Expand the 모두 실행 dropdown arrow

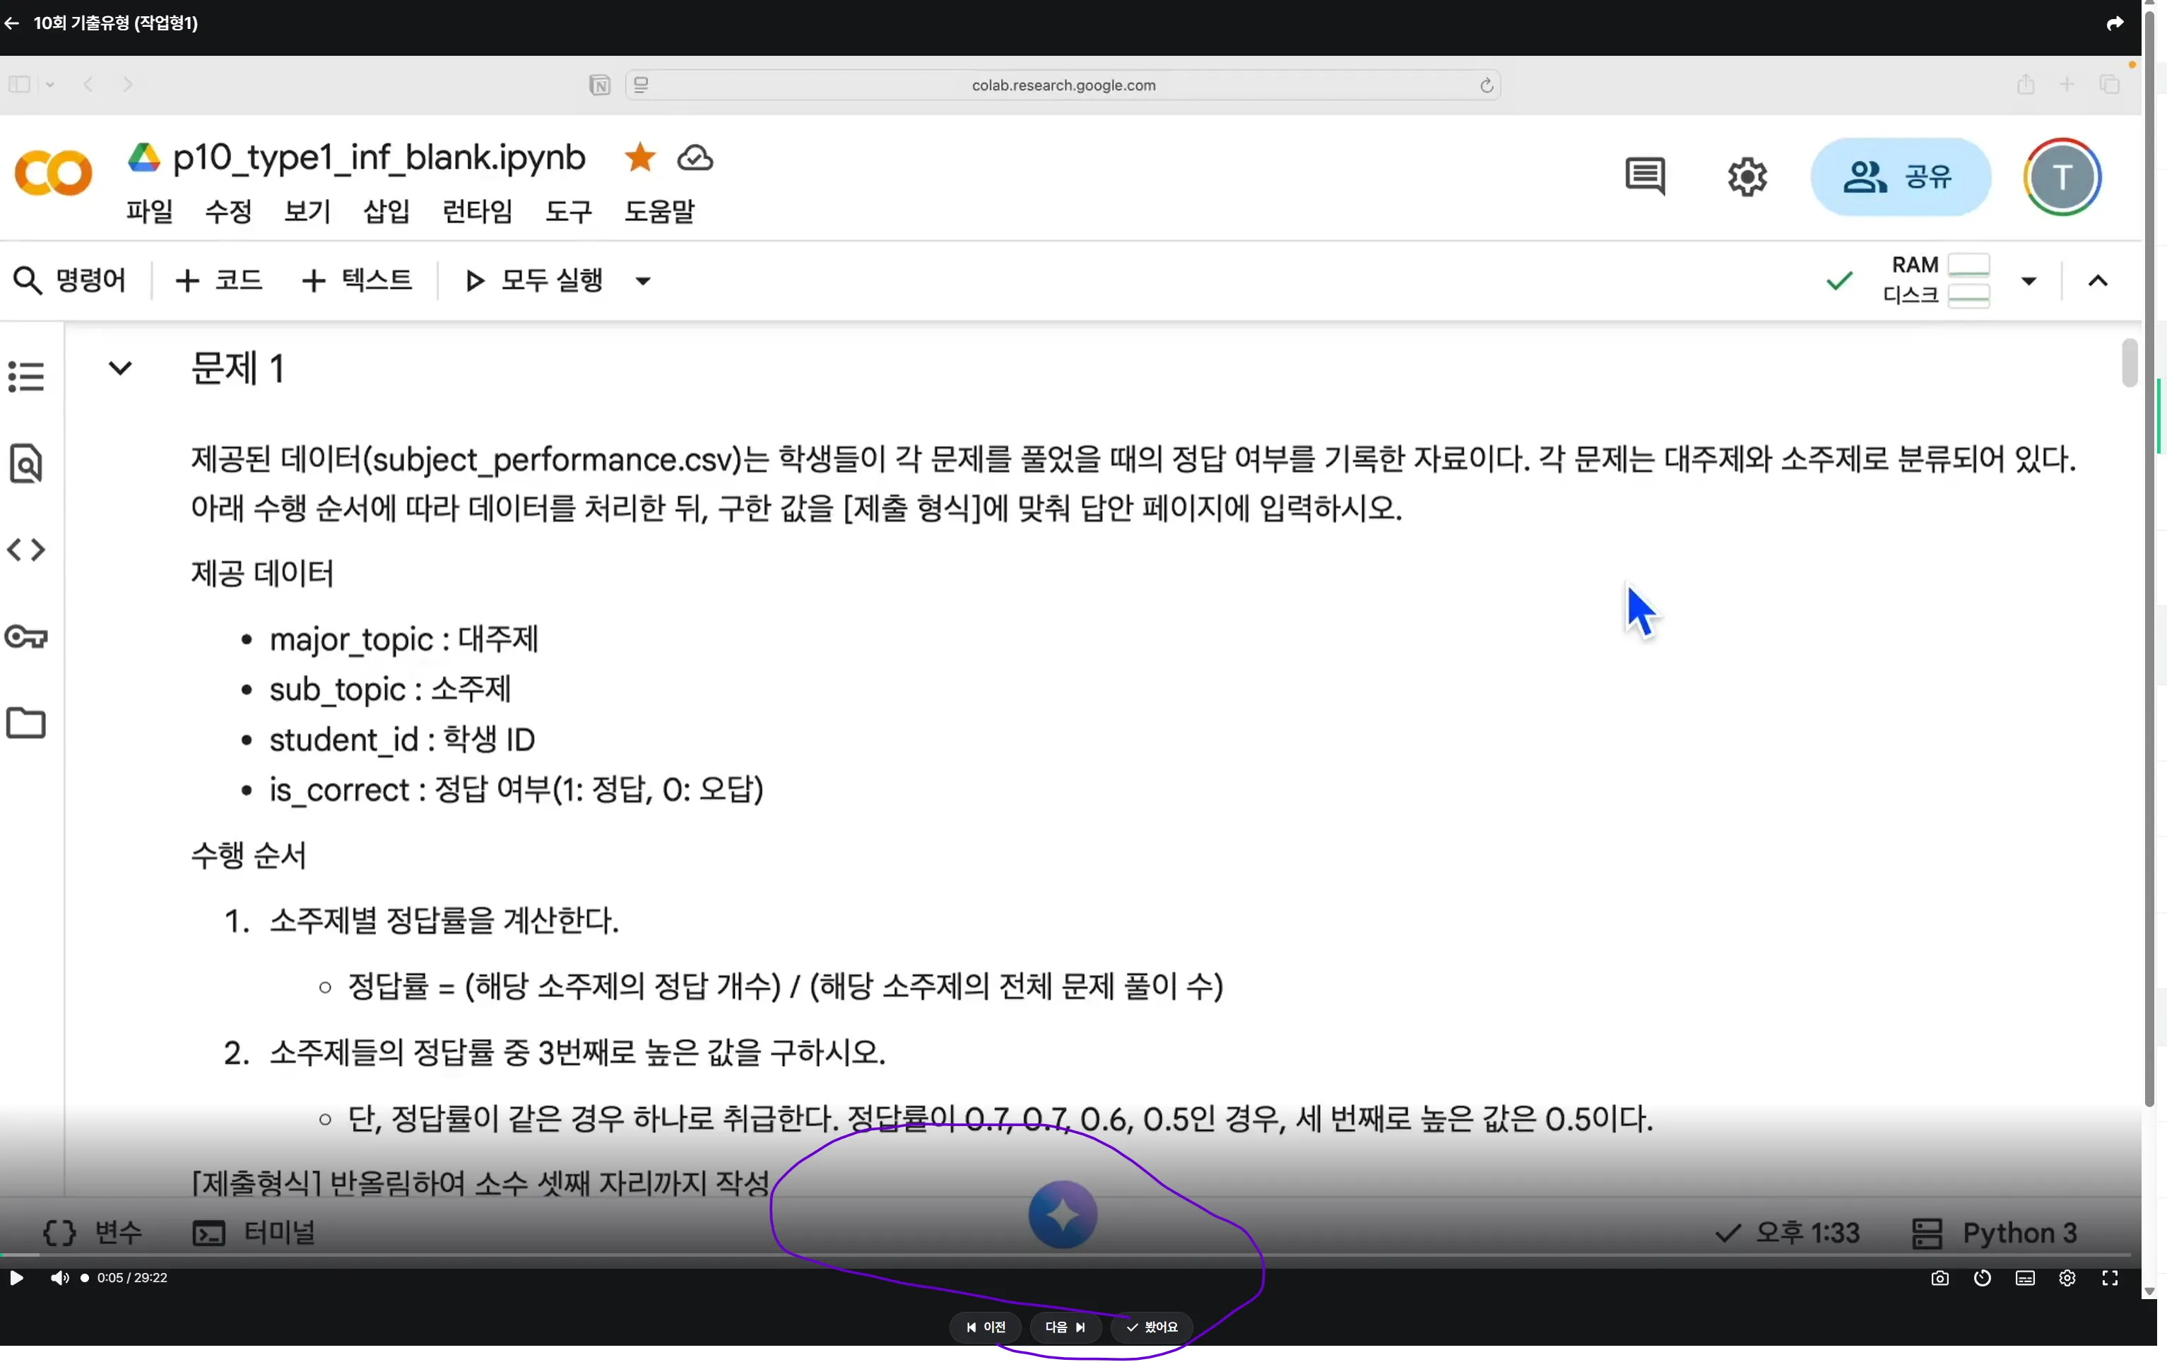642,280
